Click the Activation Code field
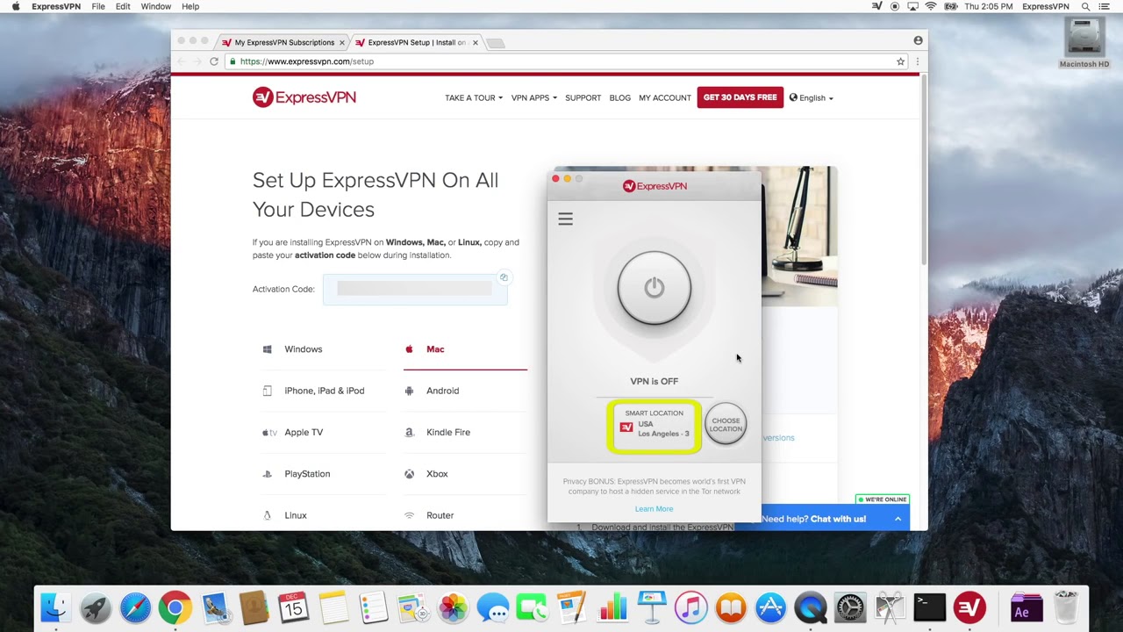Image resolution: width=1123 pixels, height=632 pixels. pyautogui.click(x=415, y=289)
